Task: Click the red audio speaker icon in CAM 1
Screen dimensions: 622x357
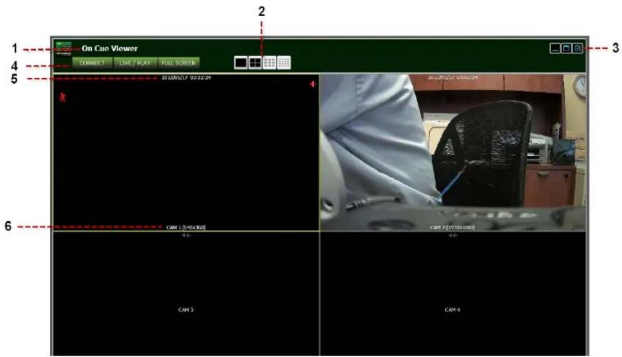Action: click(313, 84)
